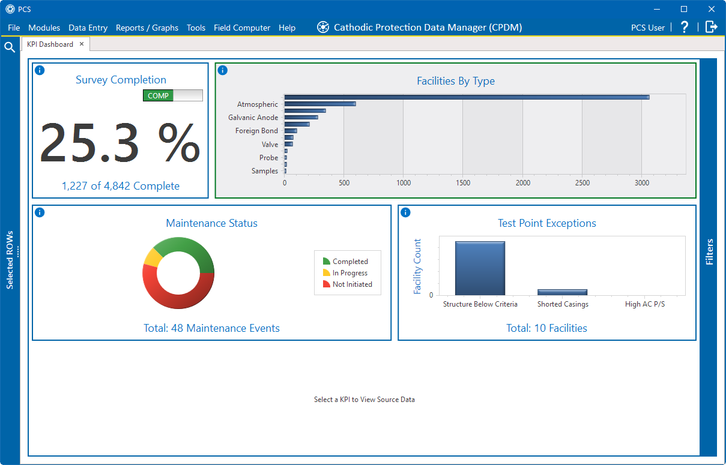
Task: Open info for the Survey Completion KPI
Action: click(40, 70)
